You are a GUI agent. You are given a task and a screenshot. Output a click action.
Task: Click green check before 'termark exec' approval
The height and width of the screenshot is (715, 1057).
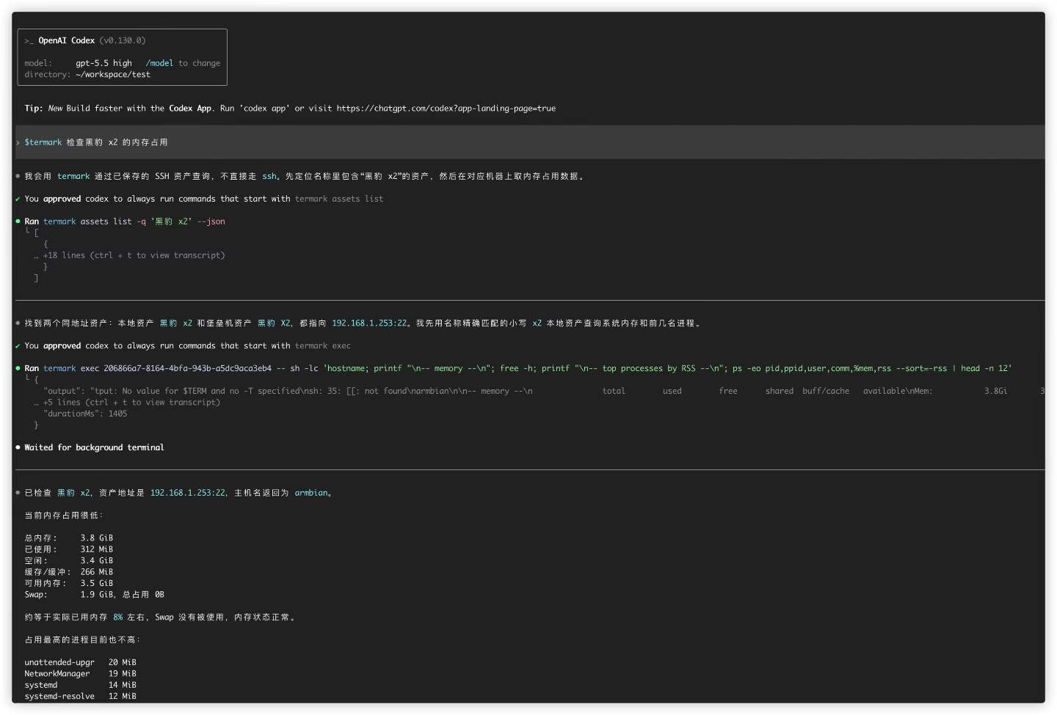[x=18, y=346]
